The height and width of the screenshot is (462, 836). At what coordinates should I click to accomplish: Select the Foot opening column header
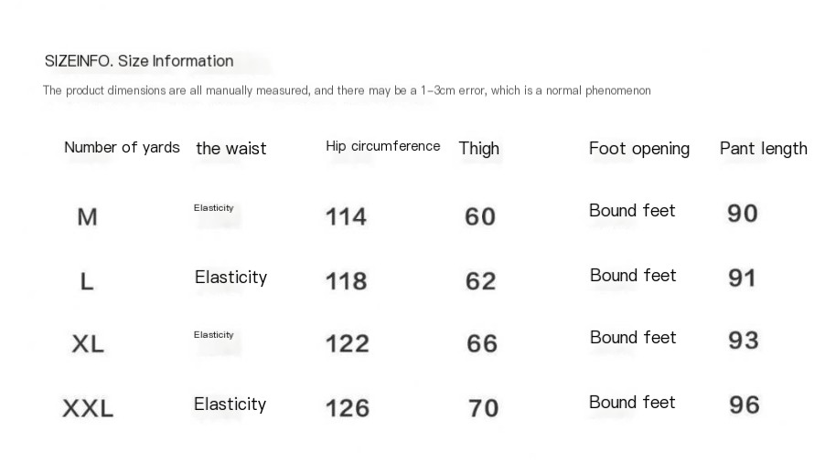[639, 149]
